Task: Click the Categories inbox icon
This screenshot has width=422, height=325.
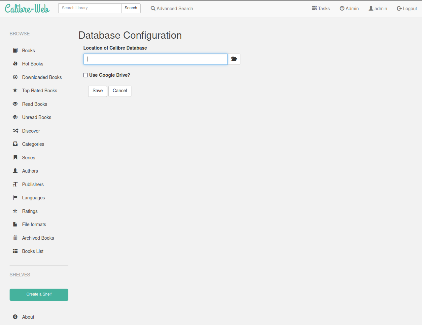Action: click(15, 144)
